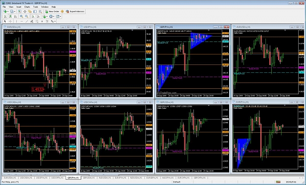The image size is (306, 185).
Task: Click the Templates toolbar icon
Action: (x=58, y=16)
